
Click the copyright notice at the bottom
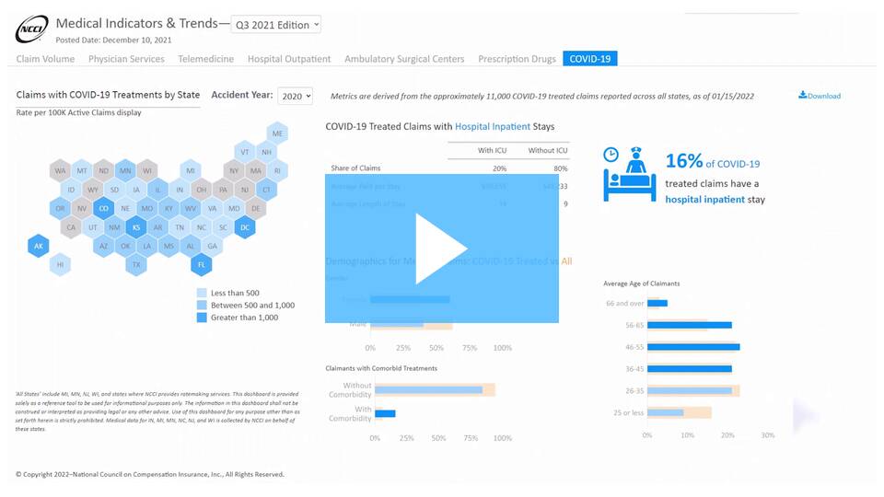coord(150,475)
